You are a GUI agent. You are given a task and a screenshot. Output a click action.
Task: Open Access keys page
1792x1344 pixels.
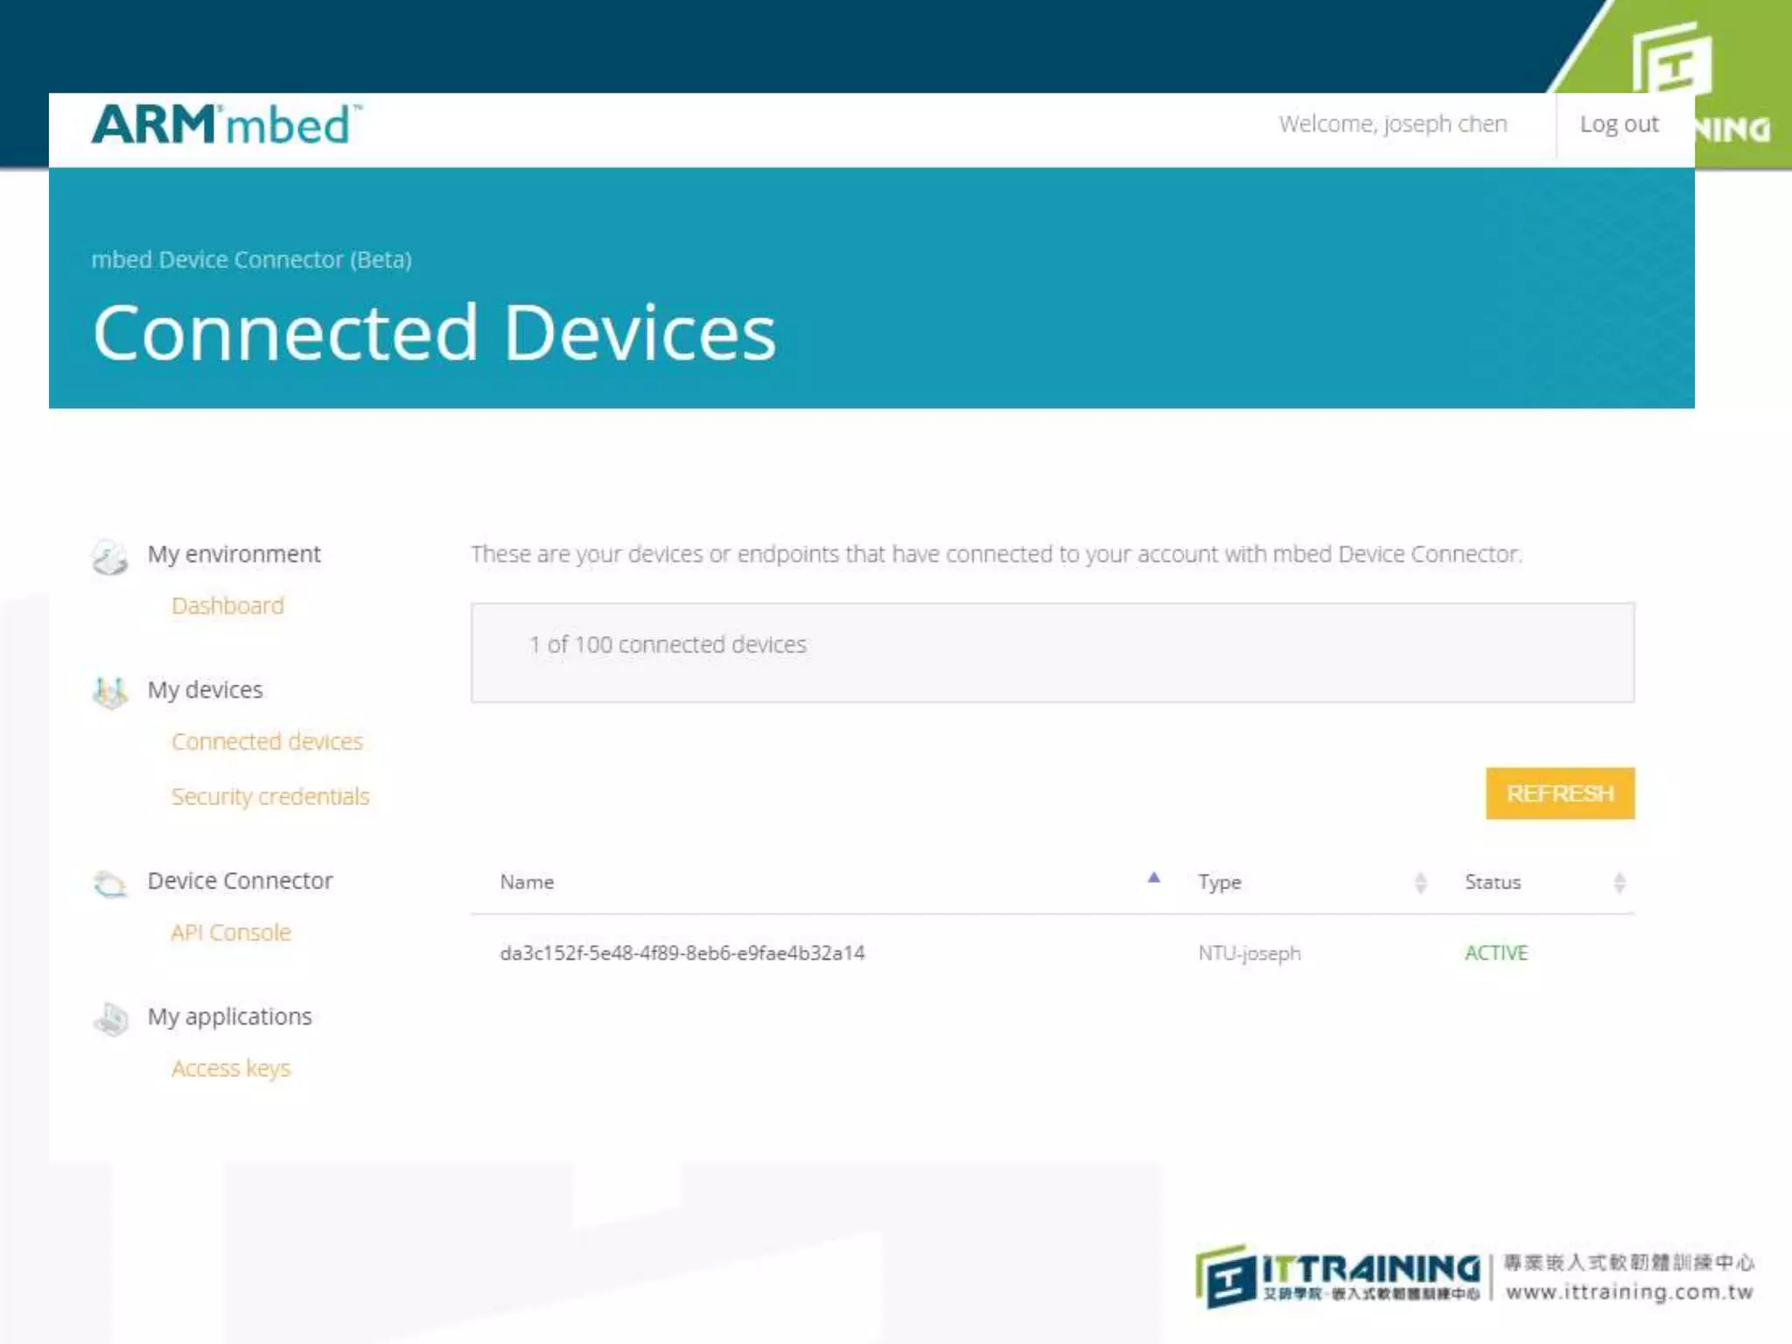click(231, 1068)
